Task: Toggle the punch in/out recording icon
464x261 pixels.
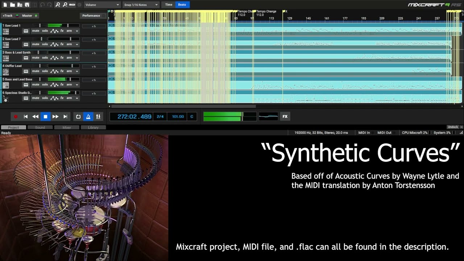Action: [x=98, y=116]
